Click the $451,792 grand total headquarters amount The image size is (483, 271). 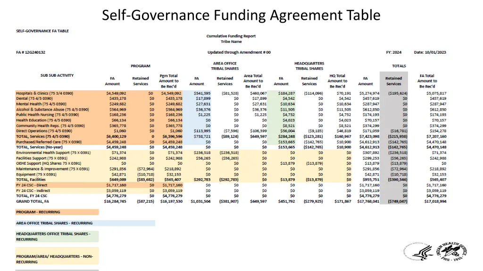pos(286,201)
